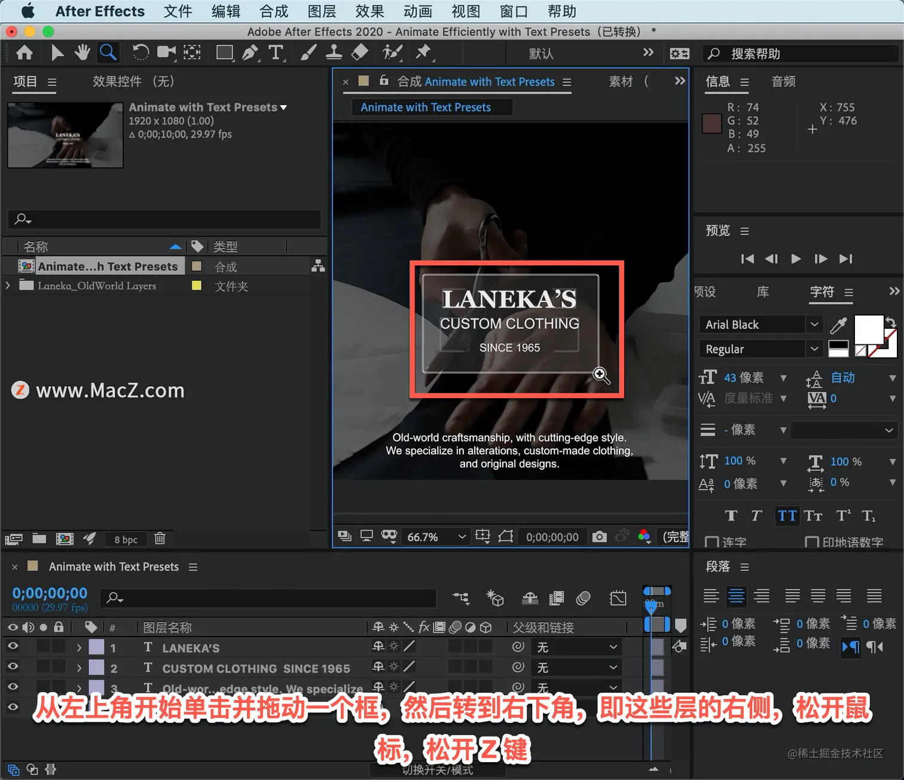Open the 动画 menu
This screenshot has height=780, width=904.
pyautogui.click(x=417, y=11)
